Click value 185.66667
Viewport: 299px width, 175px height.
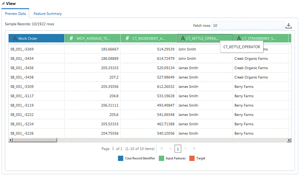click(x=110, y=49)
